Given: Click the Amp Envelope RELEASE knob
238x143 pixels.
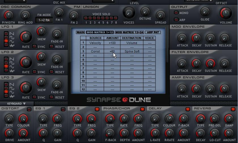Looking at the screenshot, I should point(224,89).
